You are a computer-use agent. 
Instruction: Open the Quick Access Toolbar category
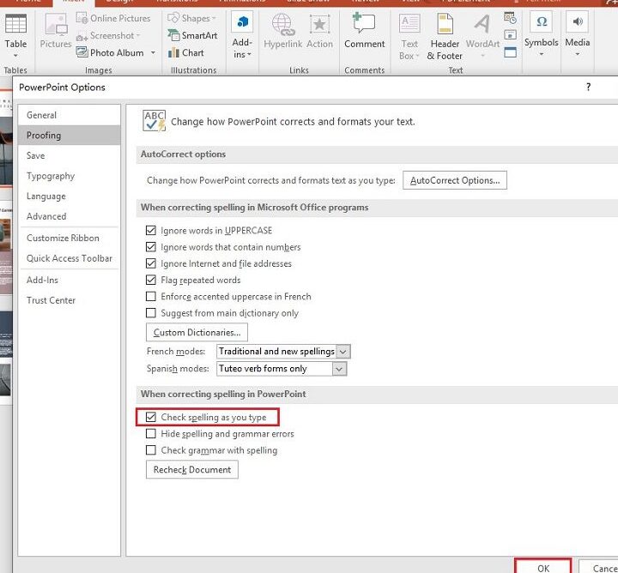point(69,258)
